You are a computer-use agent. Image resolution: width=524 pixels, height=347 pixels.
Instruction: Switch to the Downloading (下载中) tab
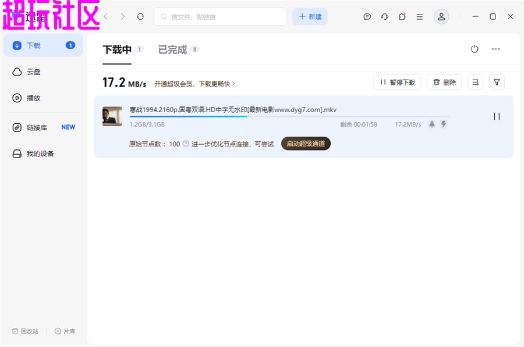pyautogui.click(x=117, y=50)
